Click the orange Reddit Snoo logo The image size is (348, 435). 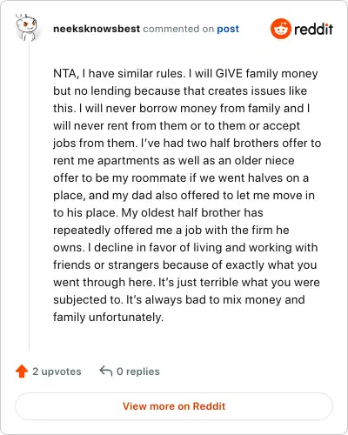[x=280, y=29]
